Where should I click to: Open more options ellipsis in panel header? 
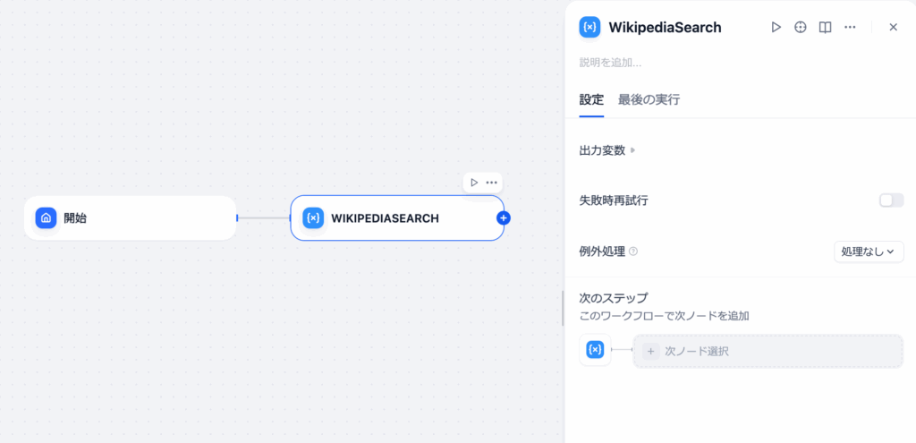tap(850, 28)
